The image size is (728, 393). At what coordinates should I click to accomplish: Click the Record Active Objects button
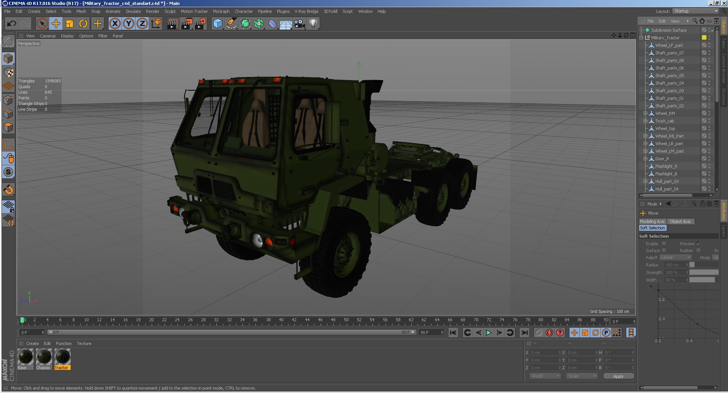tap(538, 333)
